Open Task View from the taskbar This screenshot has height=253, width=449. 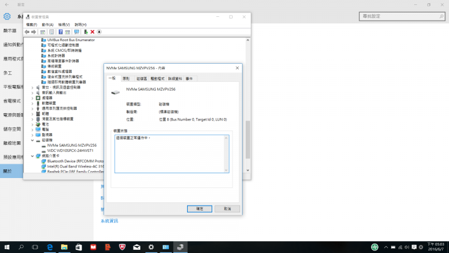(x=35, y=247)
